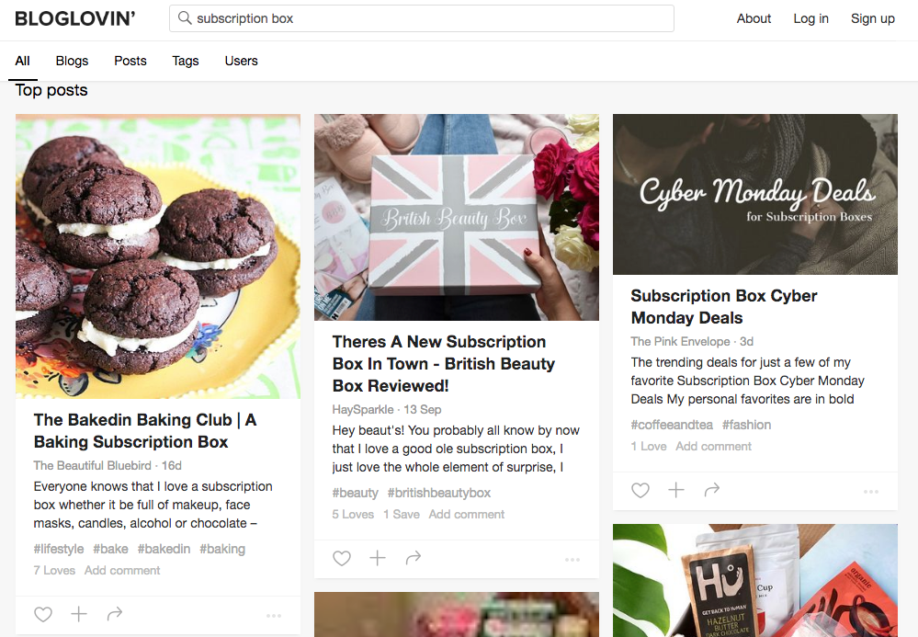The image size is (918, 637).
Task: Open the British Beauty Box image
Action: click(x=457, y=217)
